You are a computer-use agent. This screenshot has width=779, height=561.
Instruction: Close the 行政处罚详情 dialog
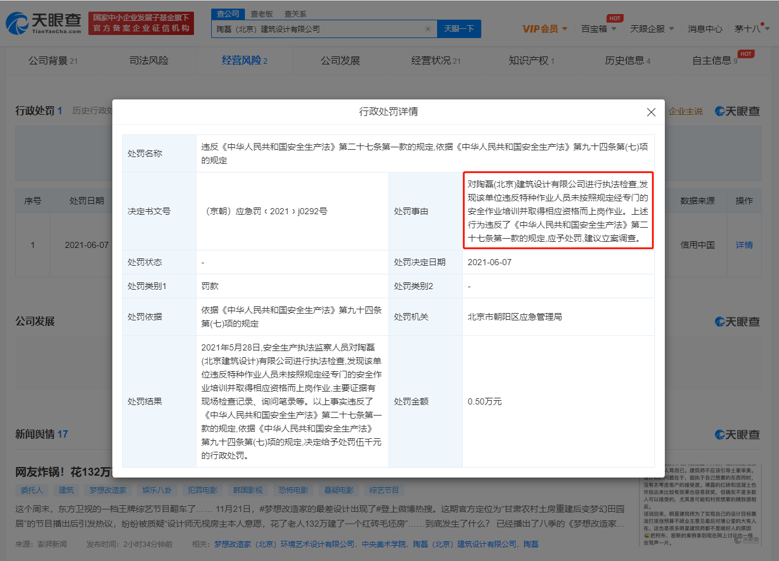[651, 112]
